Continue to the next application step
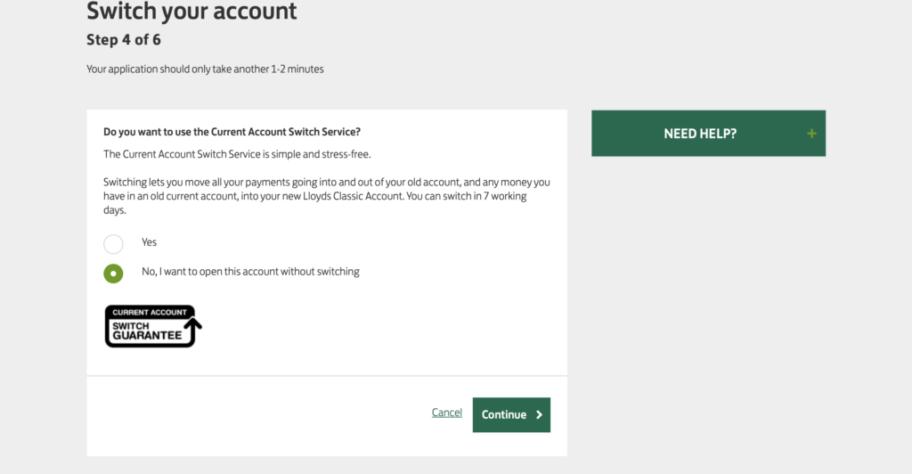The height and width of the screenshot is (474, 912). (511, 414)
